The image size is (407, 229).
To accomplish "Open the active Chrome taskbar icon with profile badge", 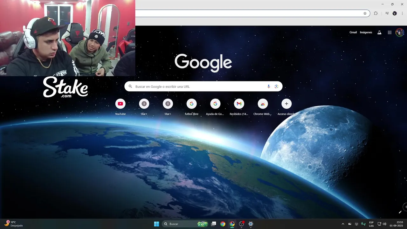I will click(x=232, y=224).
